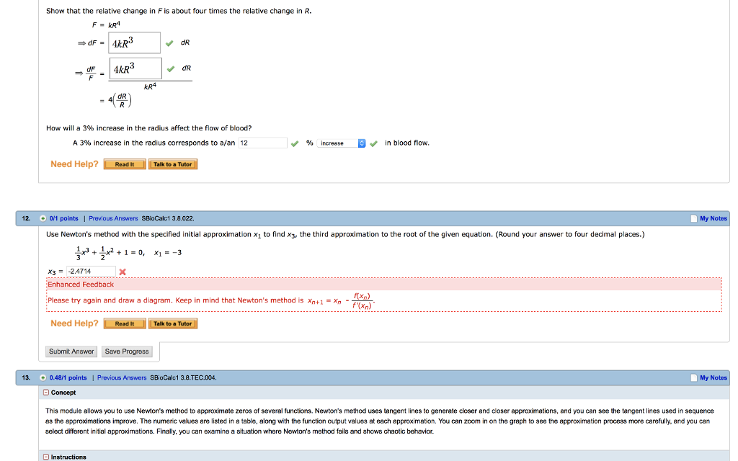Click the notes page icon in question 12 header
738x461 pixels.
(694, 218)
